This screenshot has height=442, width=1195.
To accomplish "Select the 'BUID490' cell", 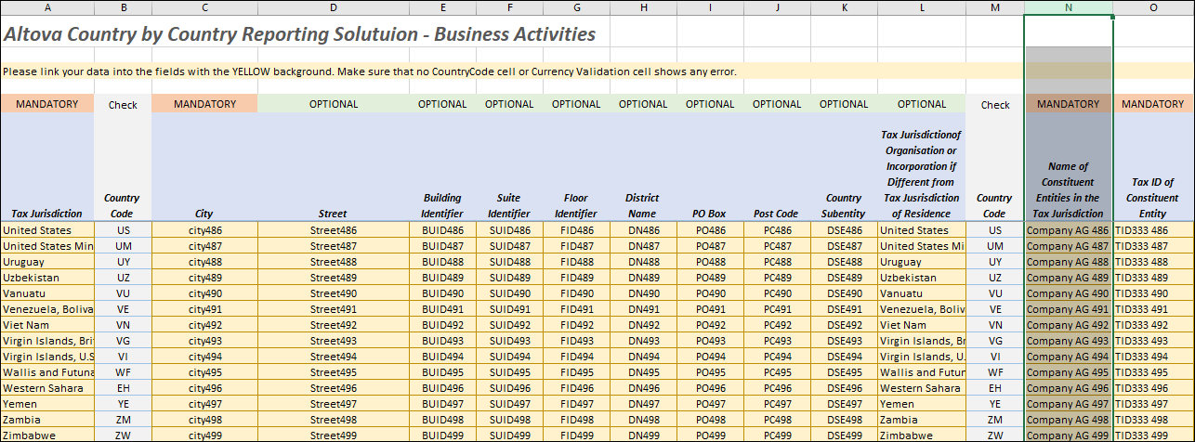I will pyautogui.click(x=442, y=293).
